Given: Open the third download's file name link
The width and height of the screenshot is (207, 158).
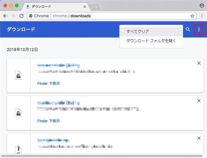Looking at the screenshot, I should [53, 140].
